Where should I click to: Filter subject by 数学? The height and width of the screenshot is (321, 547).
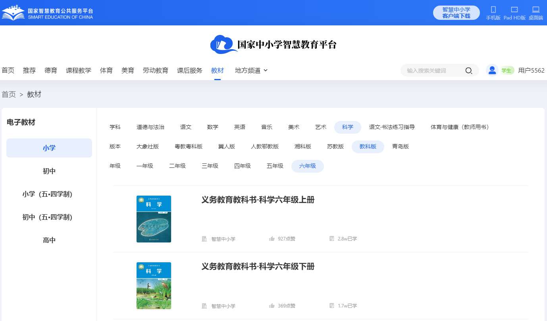coord(213,127)
